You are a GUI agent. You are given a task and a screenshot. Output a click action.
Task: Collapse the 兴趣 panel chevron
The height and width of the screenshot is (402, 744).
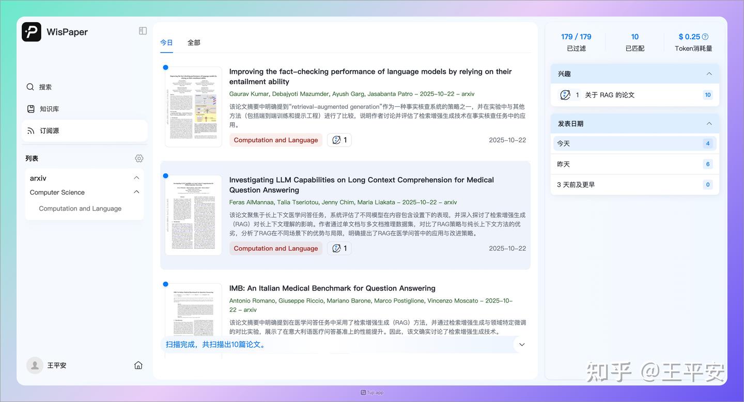coord(708,73)
